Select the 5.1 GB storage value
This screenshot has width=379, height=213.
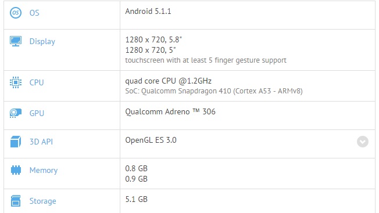[x=137, y=199]
